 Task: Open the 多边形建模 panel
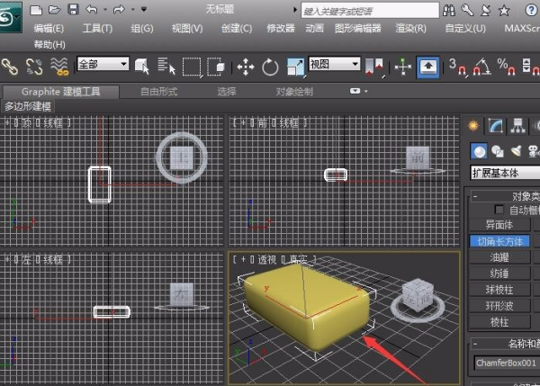(28, 106)
